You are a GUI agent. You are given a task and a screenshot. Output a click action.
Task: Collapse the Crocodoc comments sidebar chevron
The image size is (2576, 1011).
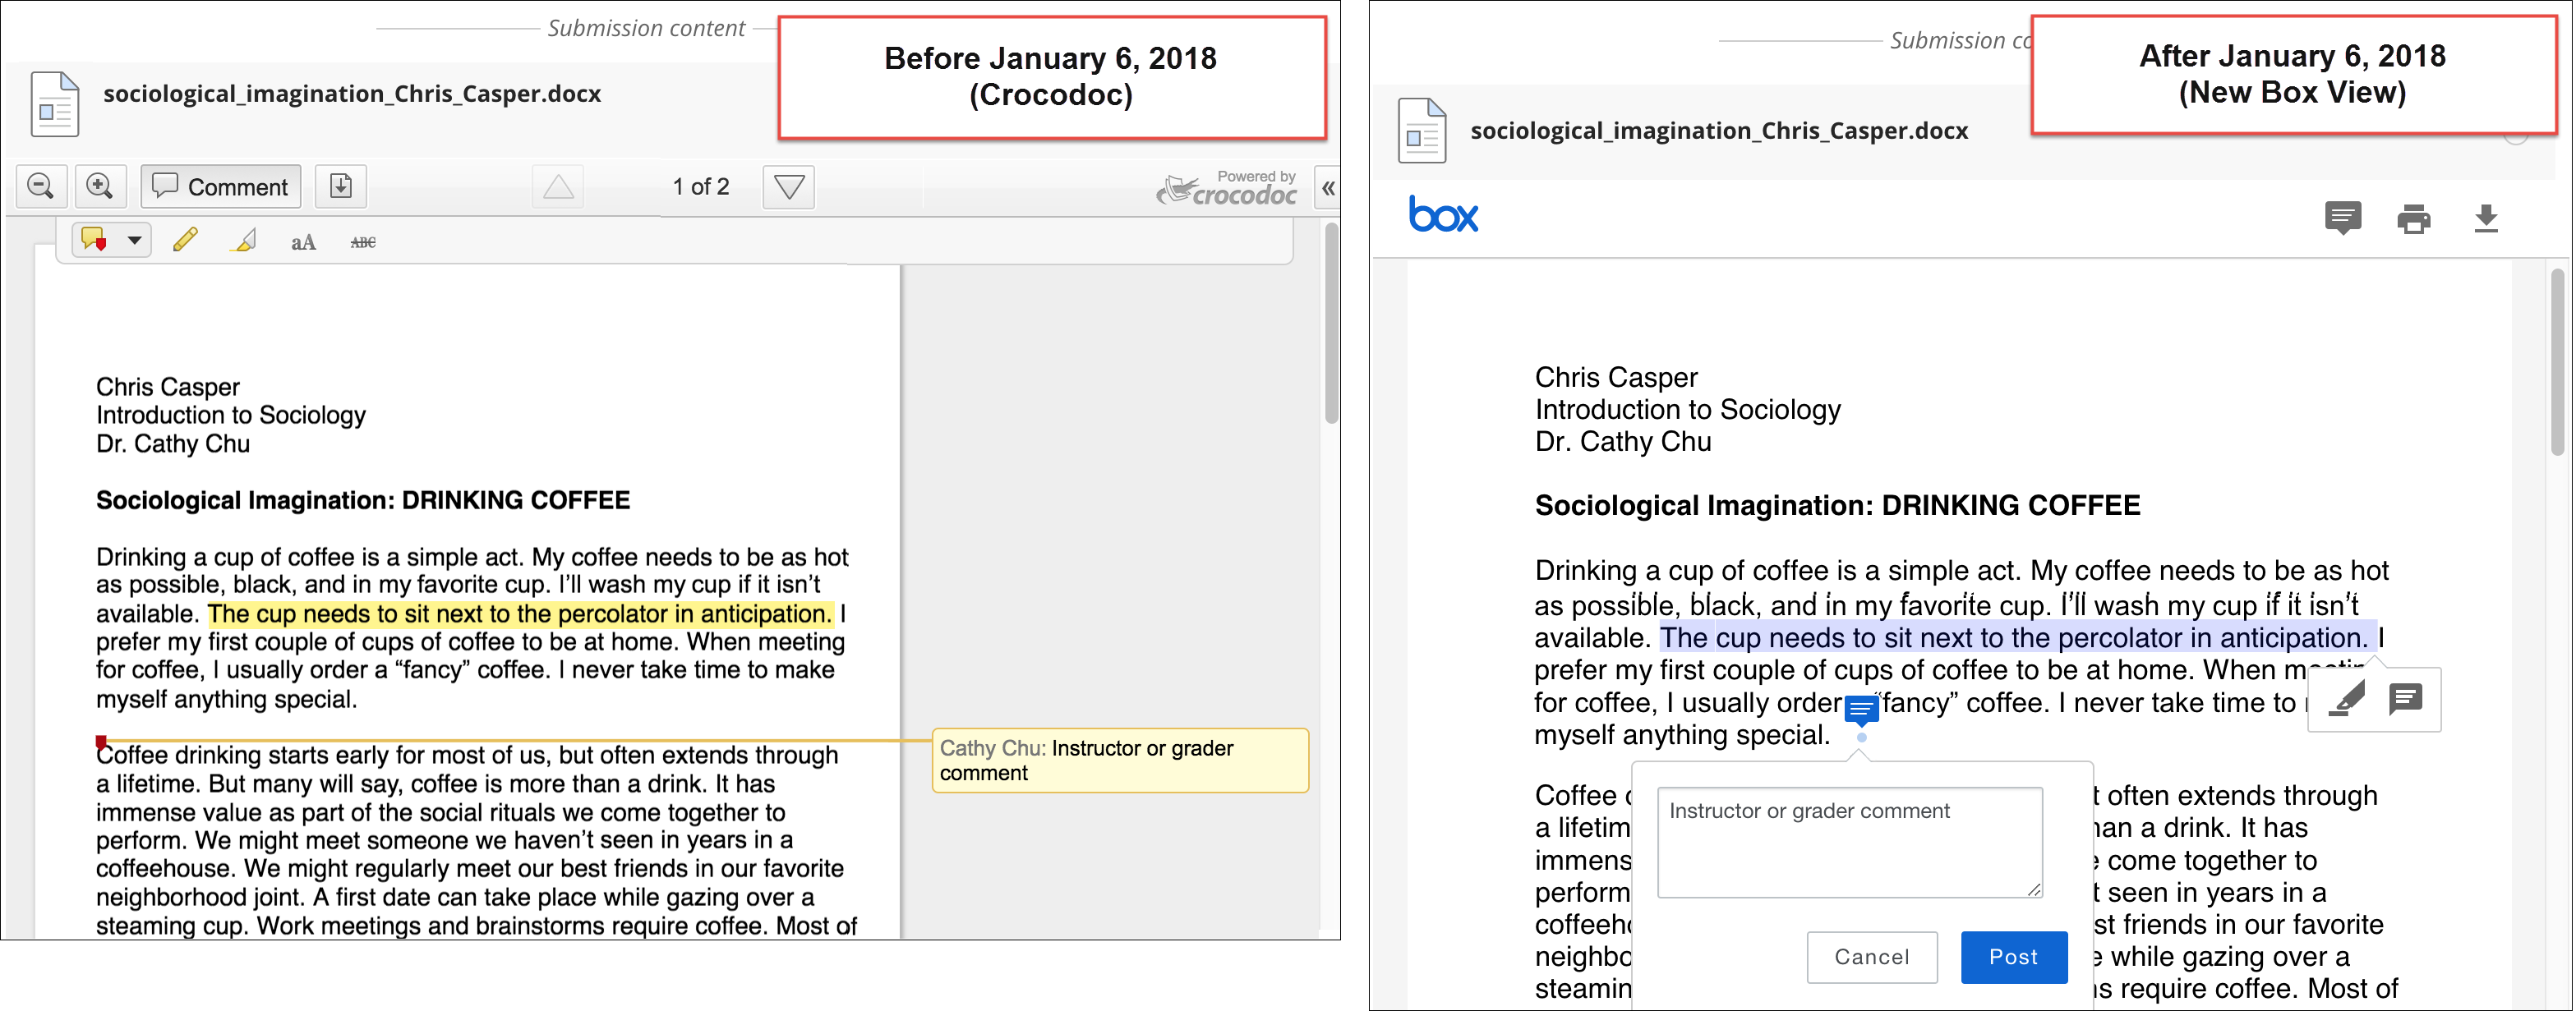coord(1327,188)
